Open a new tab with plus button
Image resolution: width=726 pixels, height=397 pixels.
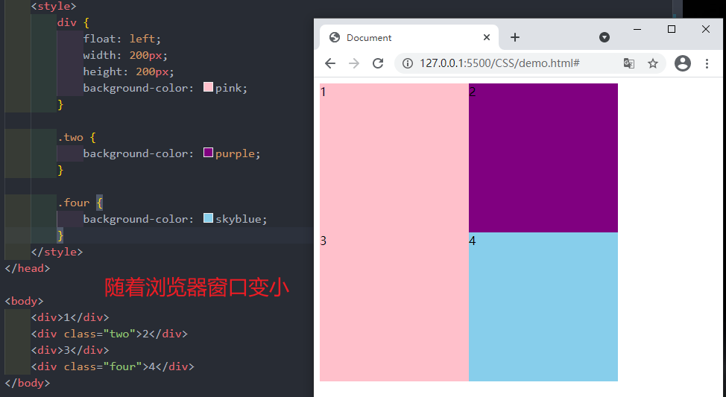514,37
